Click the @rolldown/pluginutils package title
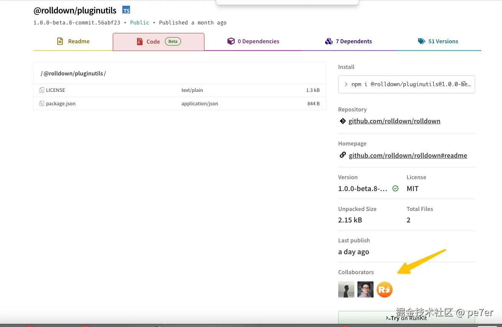 coord(75,10)
